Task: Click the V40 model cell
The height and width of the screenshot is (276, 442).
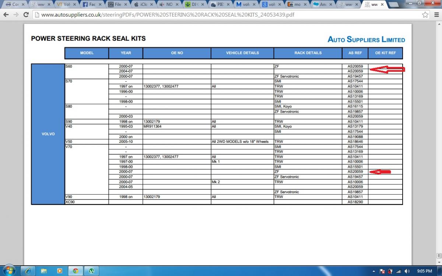Action: point(87,131)
